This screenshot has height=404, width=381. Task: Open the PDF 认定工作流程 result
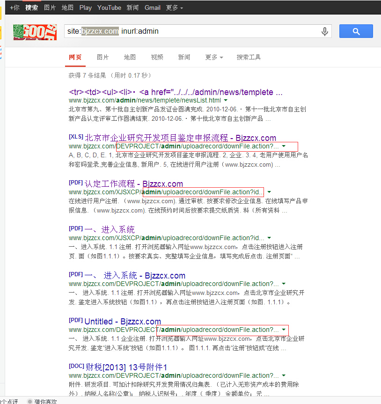pyautogui.click(x=134, y=184)
